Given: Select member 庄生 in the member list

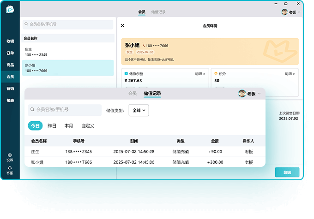Looking at the screenshot, I should coord(68,52).
